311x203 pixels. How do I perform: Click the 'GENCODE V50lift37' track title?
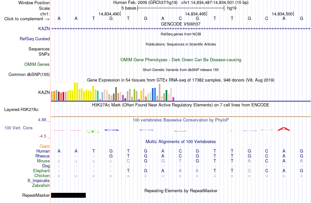click(x=181, y=24)
